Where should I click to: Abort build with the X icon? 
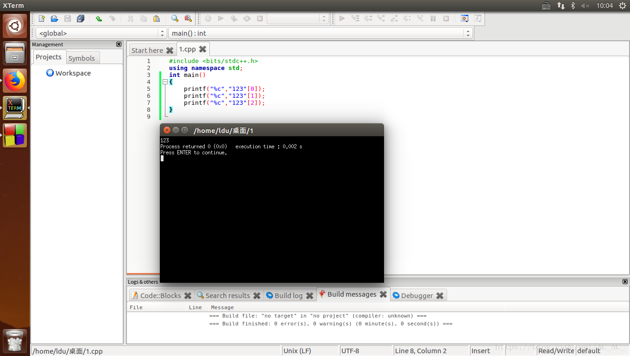point(260,19)
